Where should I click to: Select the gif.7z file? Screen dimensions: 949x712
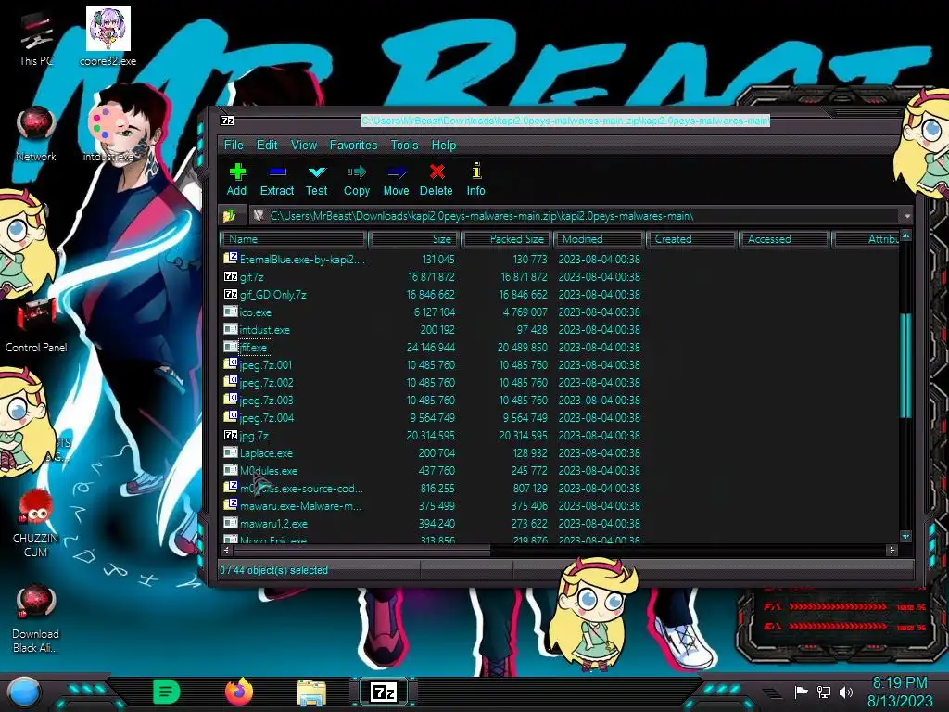coord(432,276)
